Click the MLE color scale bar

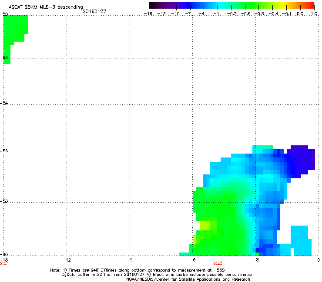231,5
